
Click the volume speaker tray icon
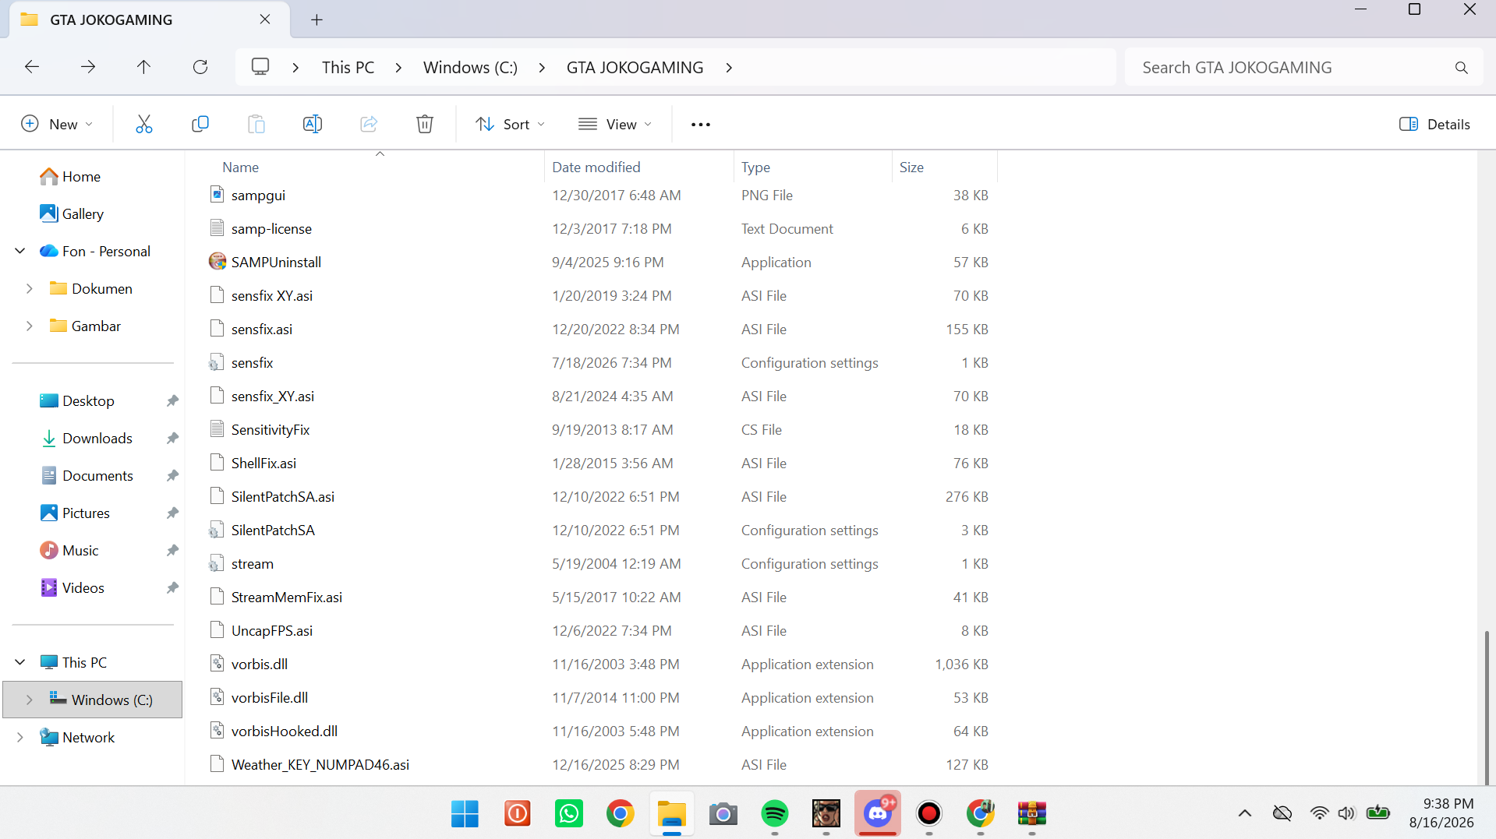pos(1346,813)
